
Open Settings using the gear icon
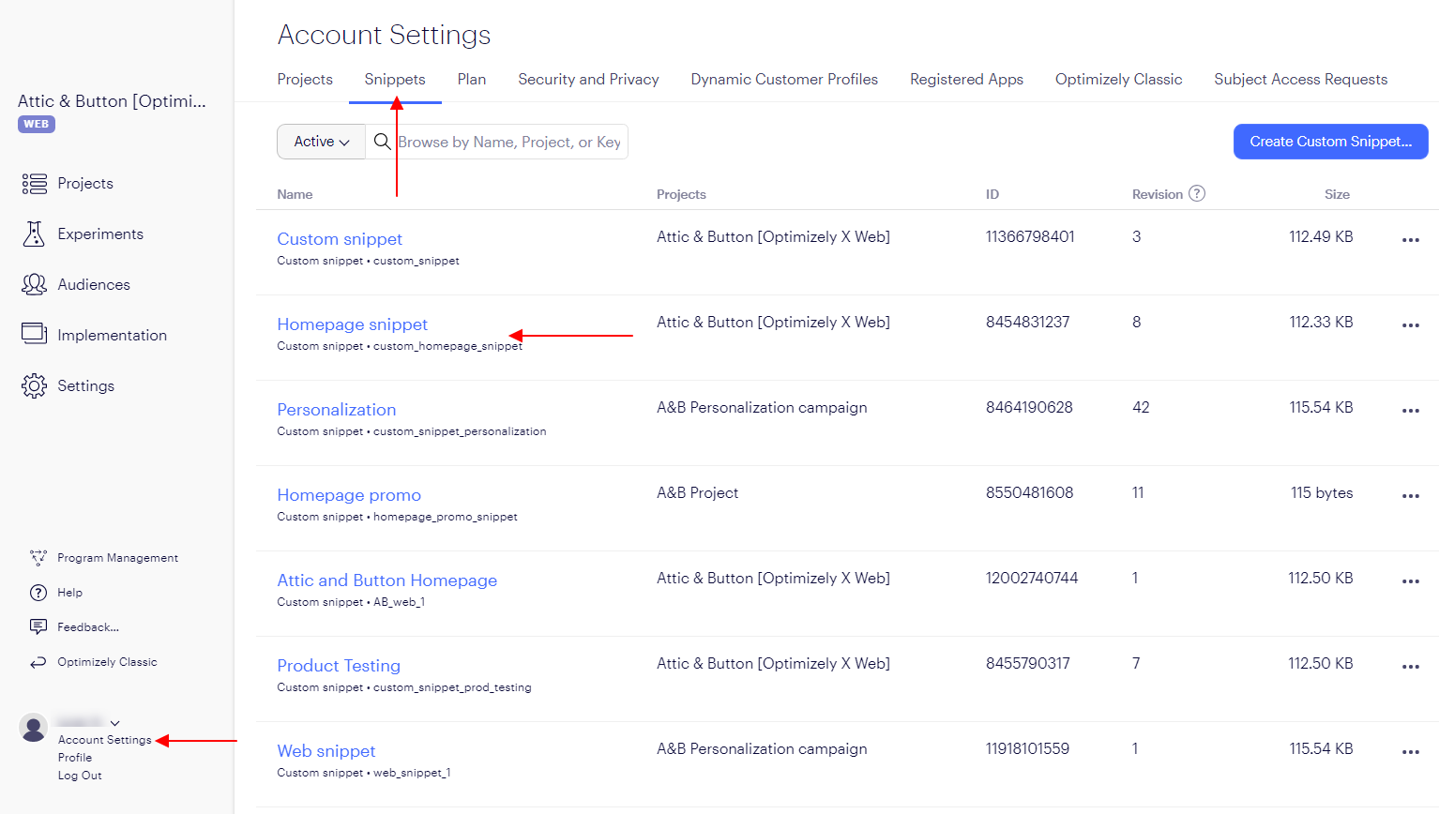tap(35, 385)
